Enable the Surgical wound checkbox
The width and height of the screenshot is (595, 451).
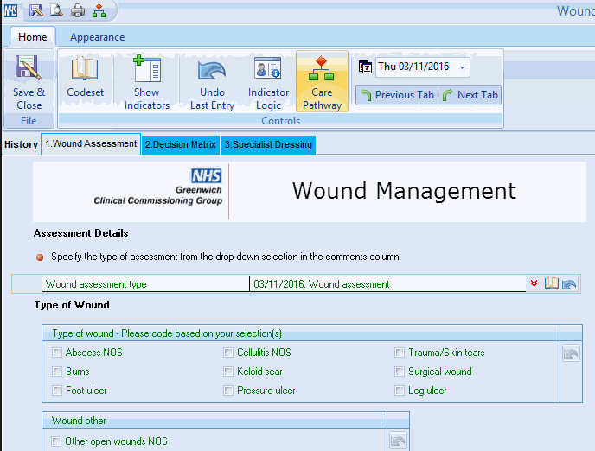click(x=400, y=372)
